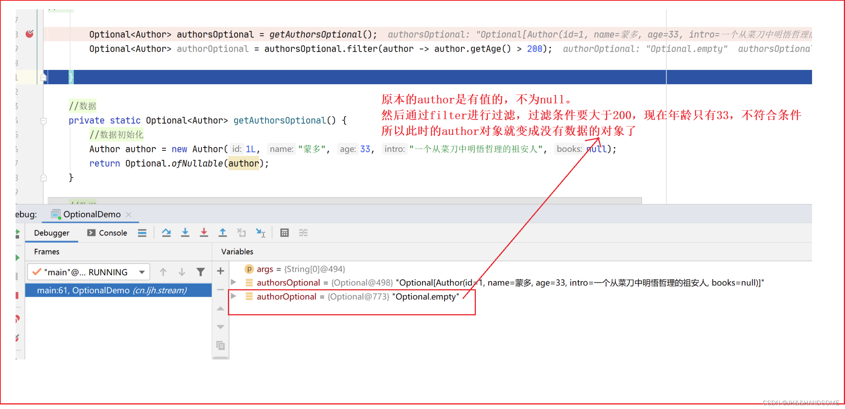Toggle the breakpoint on getAuthorsOptional line

click(30, 34)
